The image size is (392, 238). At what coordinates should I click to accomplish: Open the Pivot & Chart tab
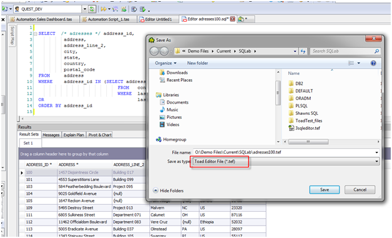[x=100, y=135]
